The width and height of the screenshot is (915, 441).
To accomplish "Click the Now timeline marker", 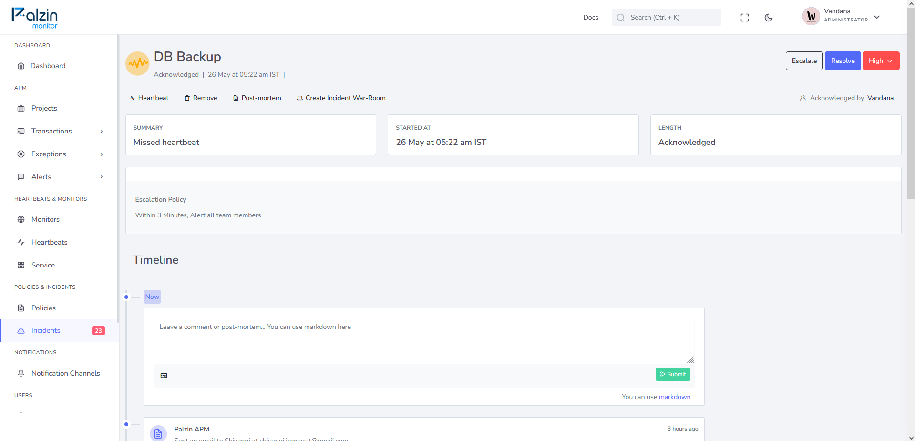I will 152,297.
